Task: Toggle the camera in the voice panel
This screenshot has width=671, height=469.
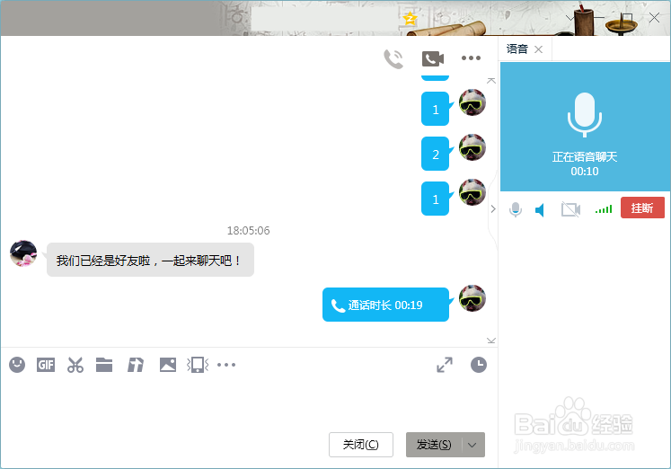Action: pos(571,209)
